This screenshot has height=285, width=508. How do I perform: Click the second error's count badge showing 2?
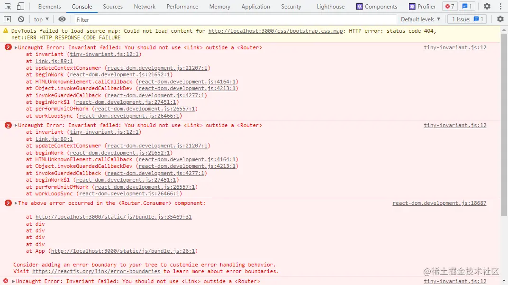(x=8, y=125)
